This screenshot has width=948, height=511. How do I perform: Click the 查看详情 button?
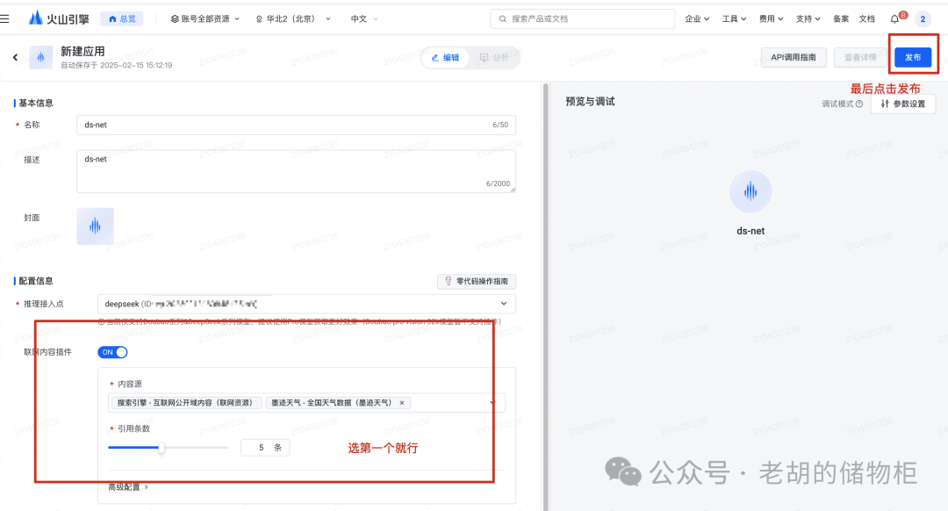click(x=860, y=57)
